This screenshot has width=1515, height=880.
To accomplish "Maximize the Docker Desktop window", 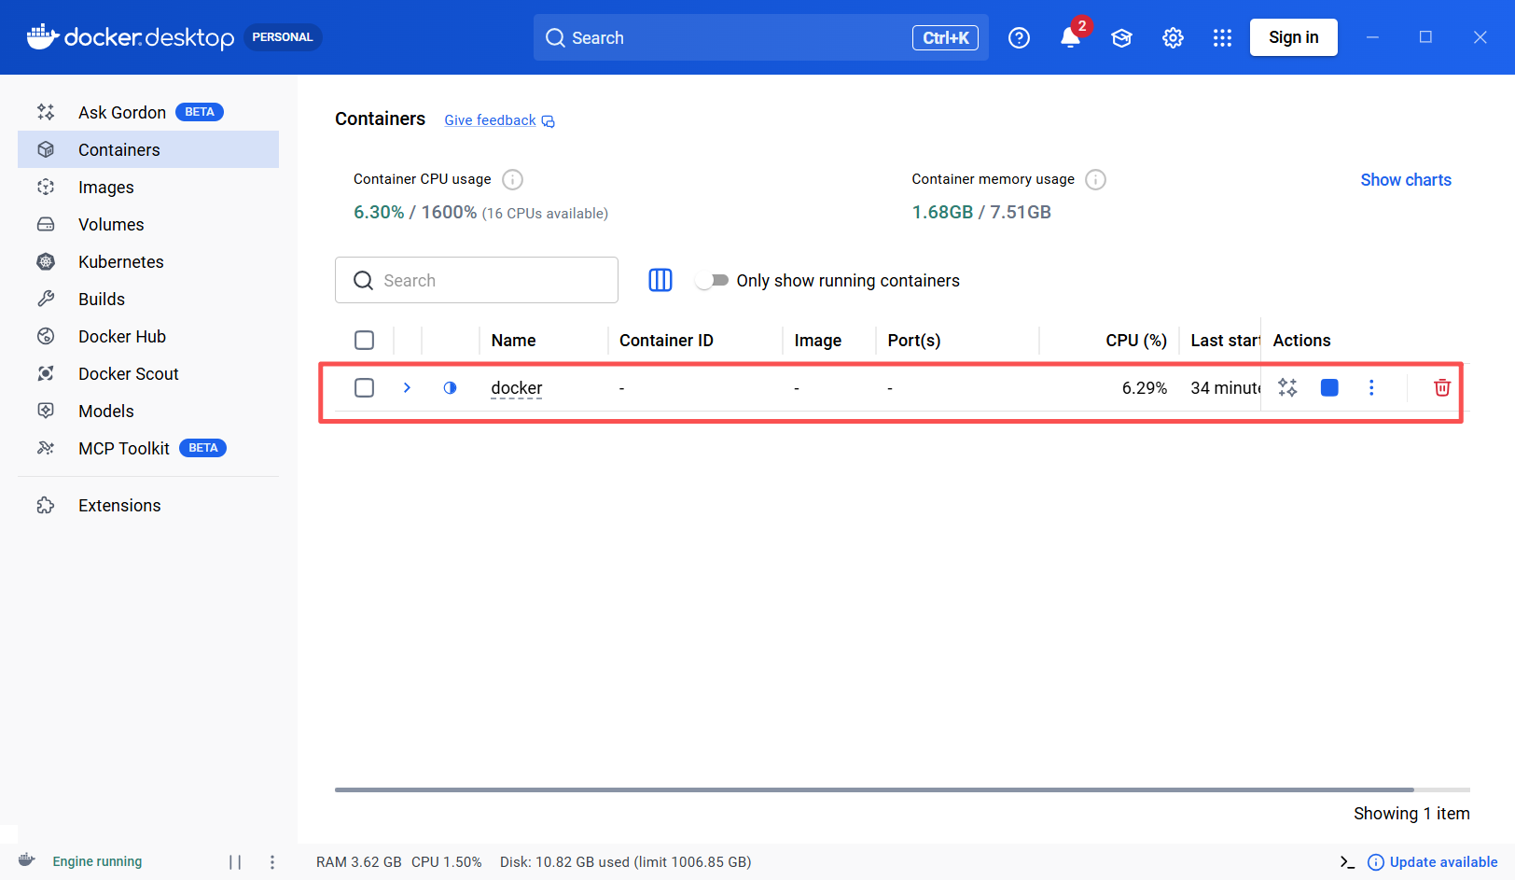I will tap(1425, 37).
